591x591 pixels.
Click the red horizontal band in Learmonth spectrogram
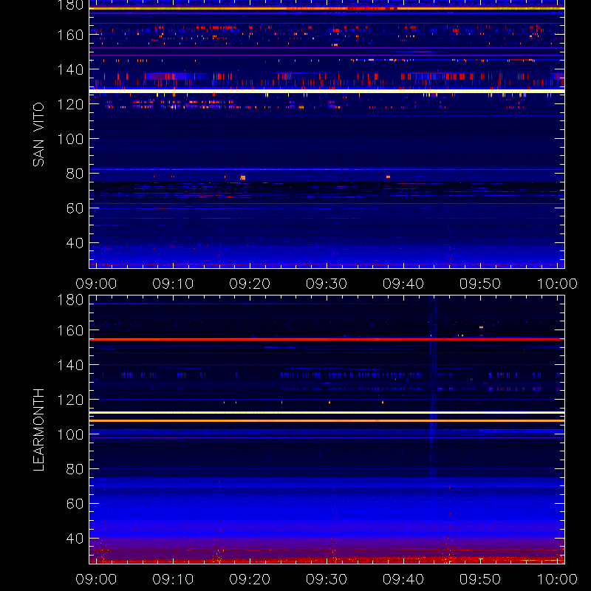point(327,339)
